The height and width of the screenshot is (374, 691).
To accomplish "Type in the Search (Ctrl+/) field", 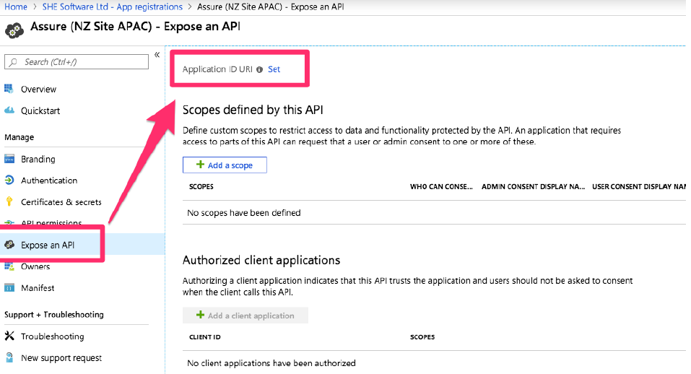I will tap(83, 62).
